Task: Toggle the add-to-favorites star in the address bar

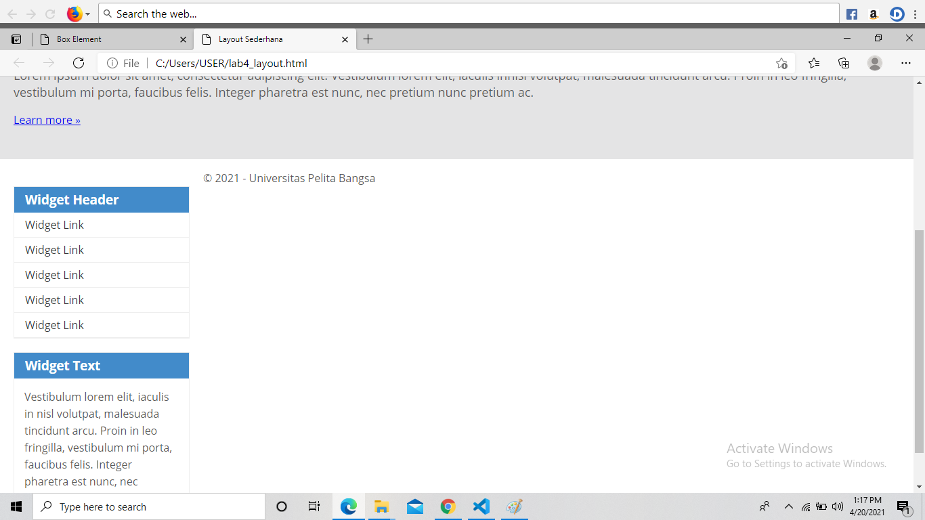Action: click(x=781, y=62)
